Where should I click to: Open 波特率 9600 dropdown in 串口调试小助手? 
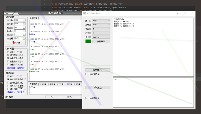101,25
